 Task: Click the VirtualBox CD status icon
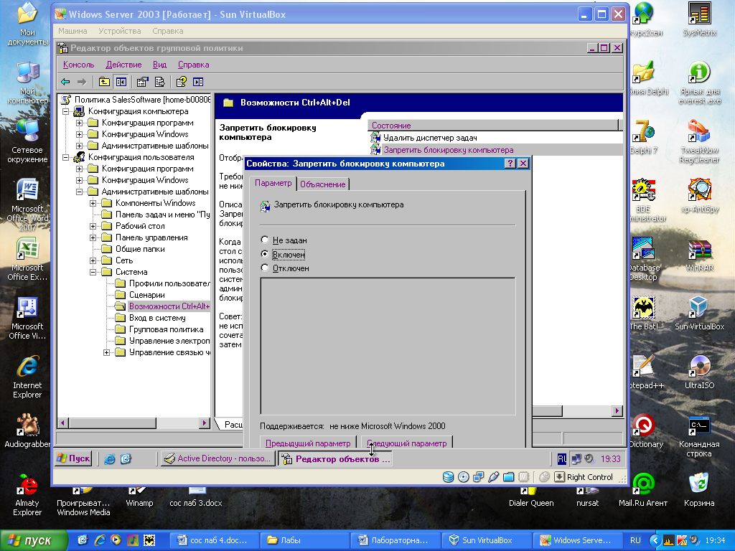pos(463,477)
